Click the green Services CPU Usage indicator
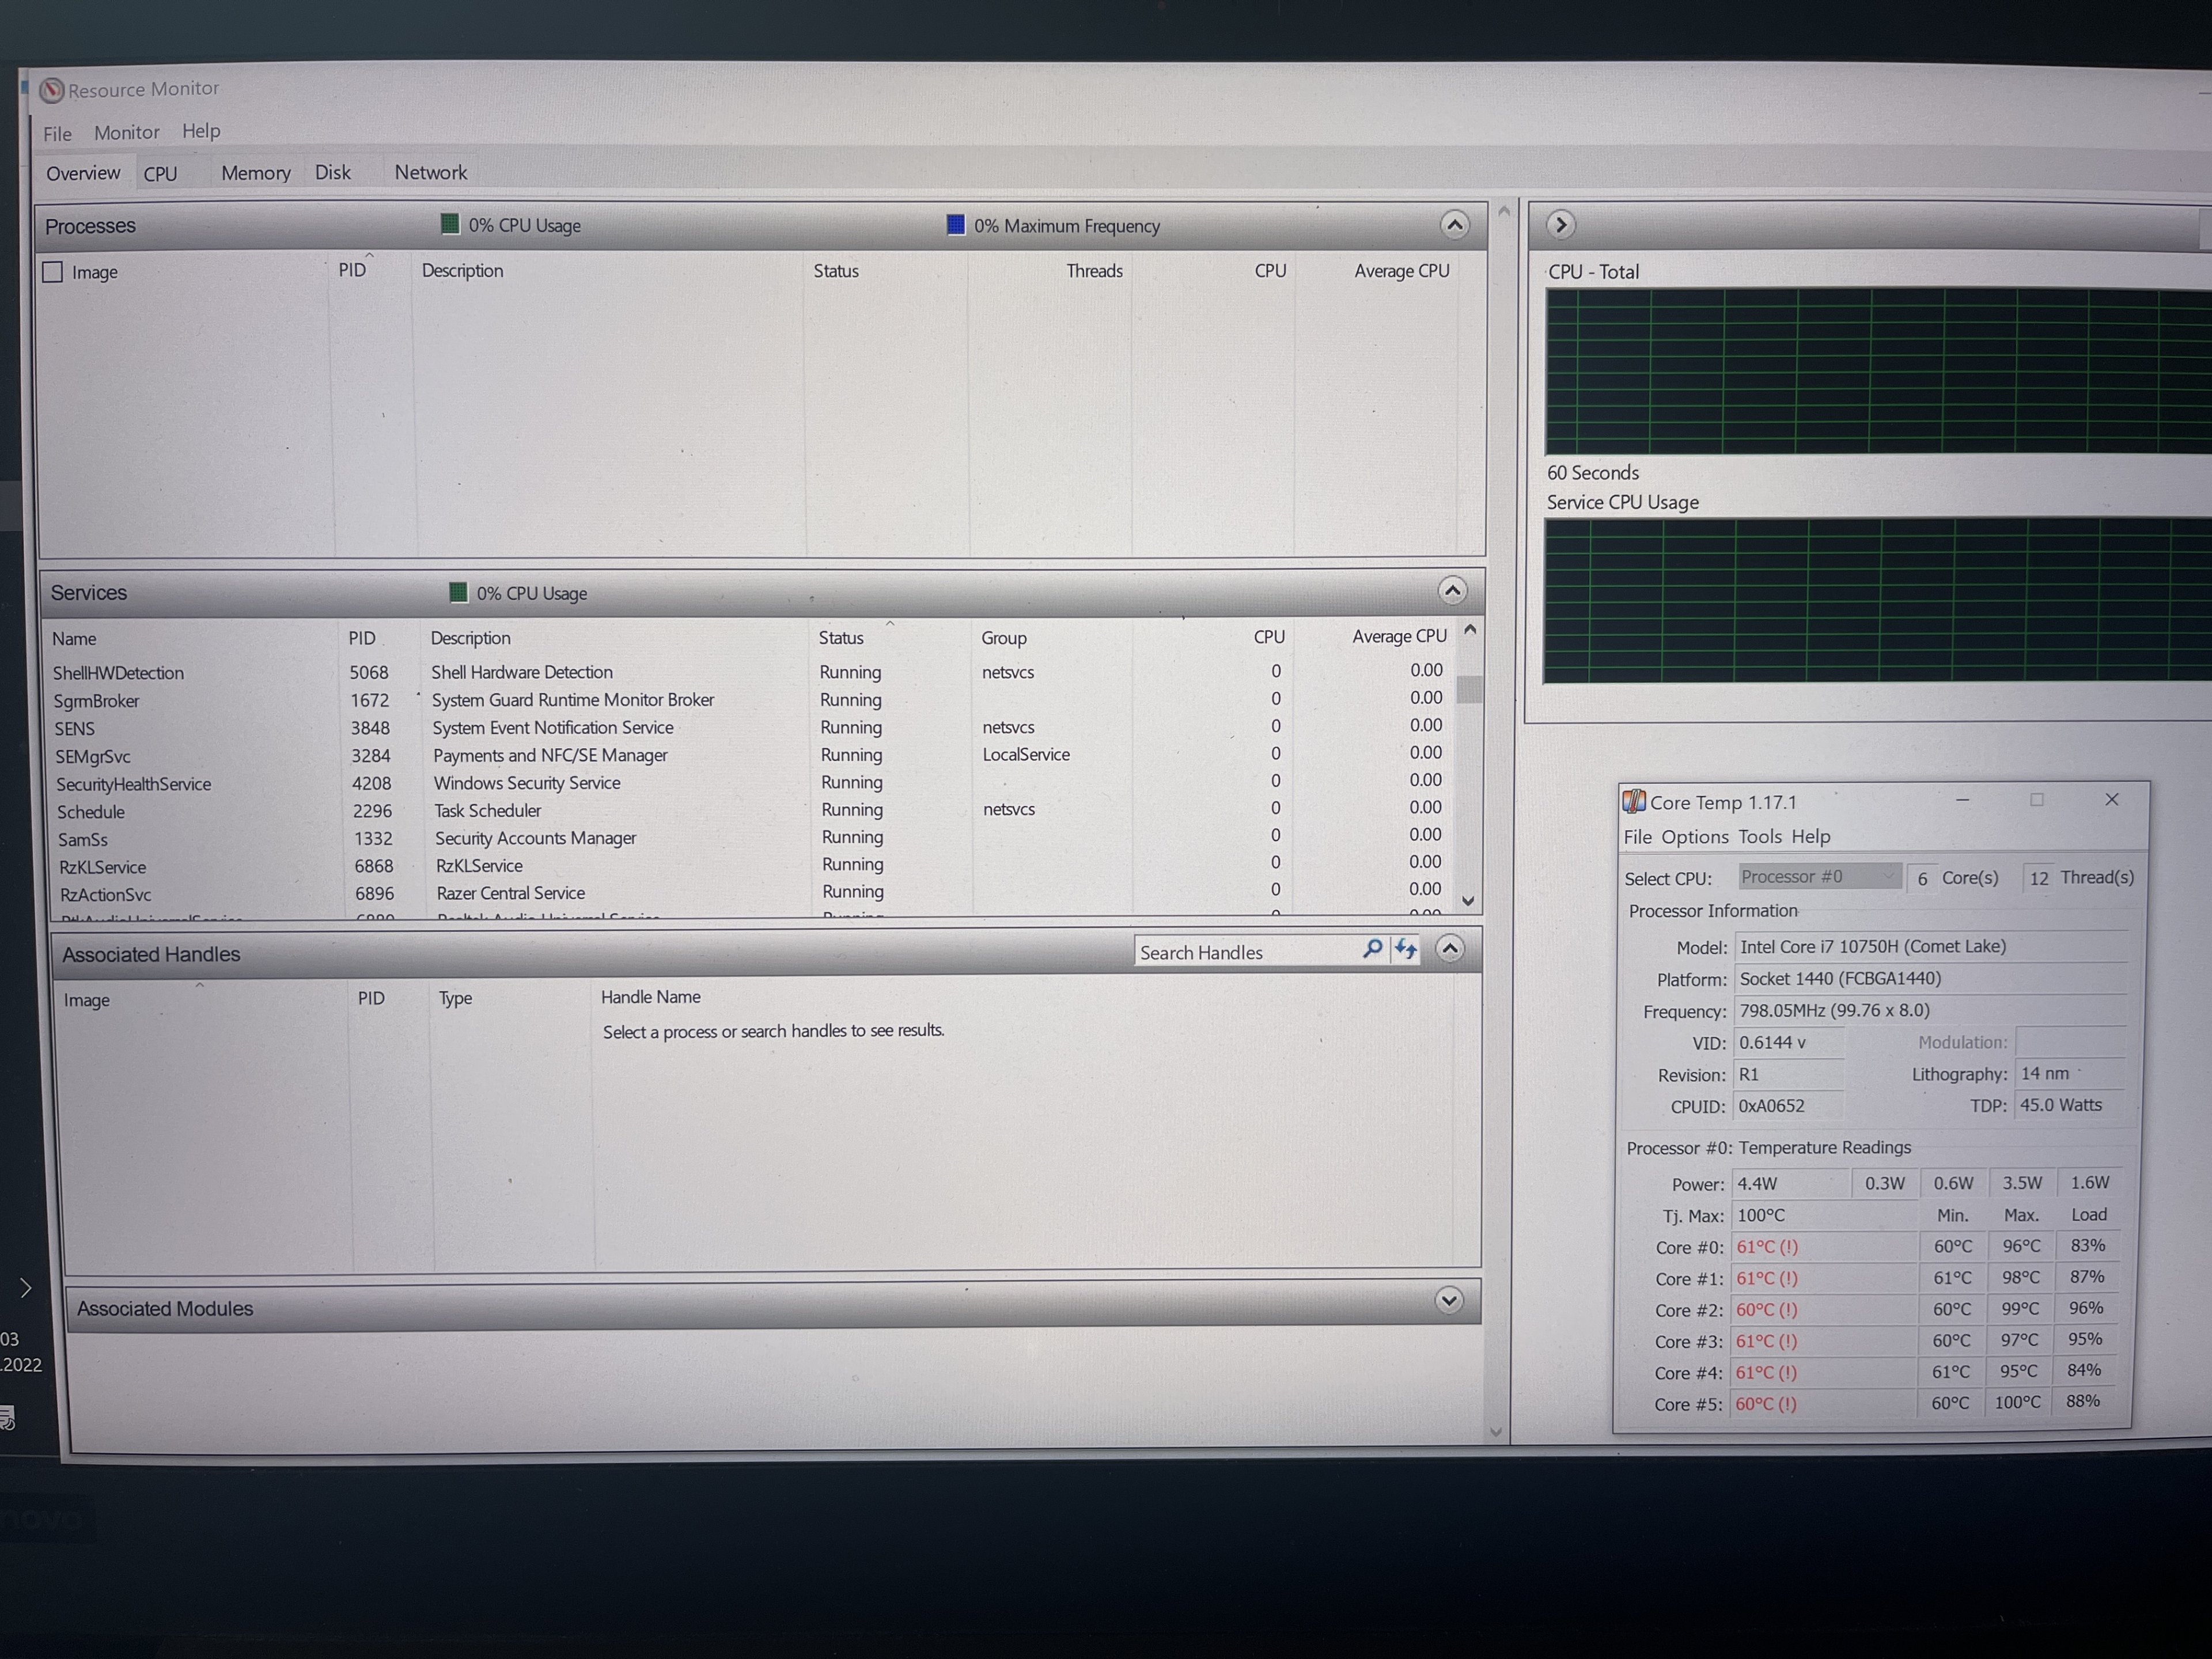Image resolution: width=2212 pixels, height=1659 pixels. (458, 592)
